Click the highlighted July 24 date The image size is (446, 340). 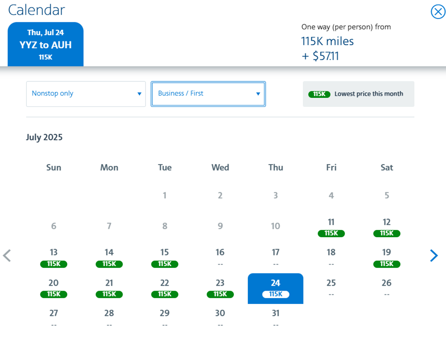click(x=275, y=288)
